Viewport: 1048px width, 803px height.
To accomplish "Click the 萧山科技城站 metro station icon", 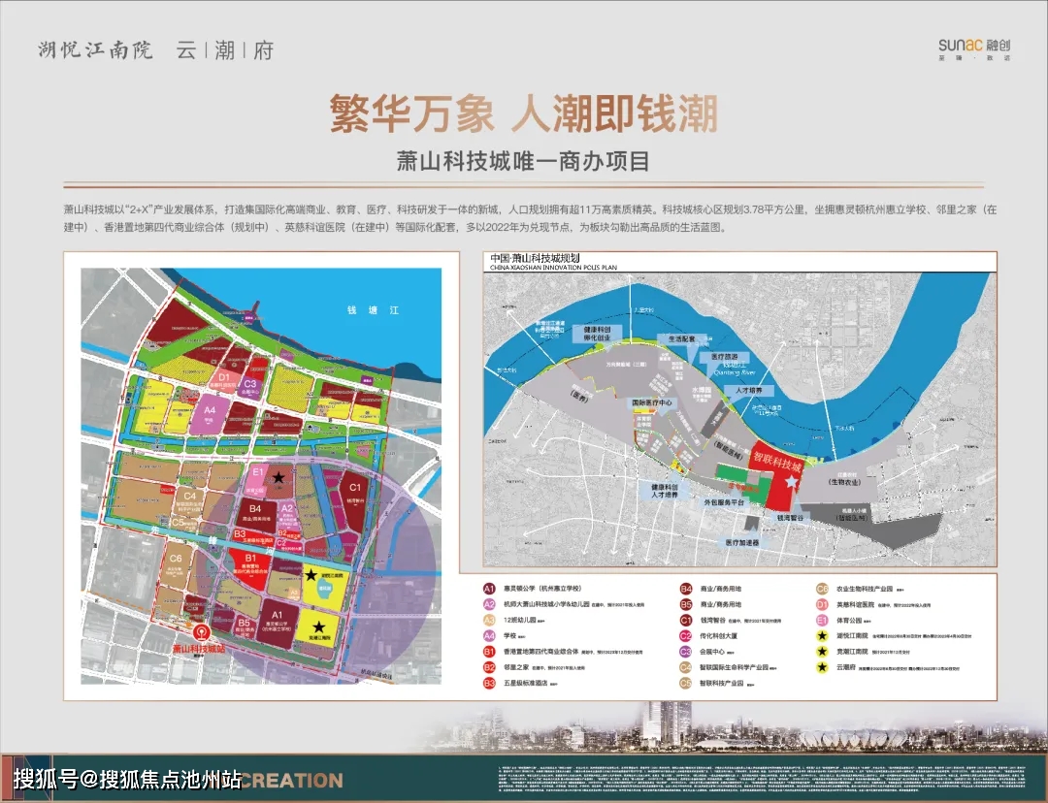I will 201,632.
